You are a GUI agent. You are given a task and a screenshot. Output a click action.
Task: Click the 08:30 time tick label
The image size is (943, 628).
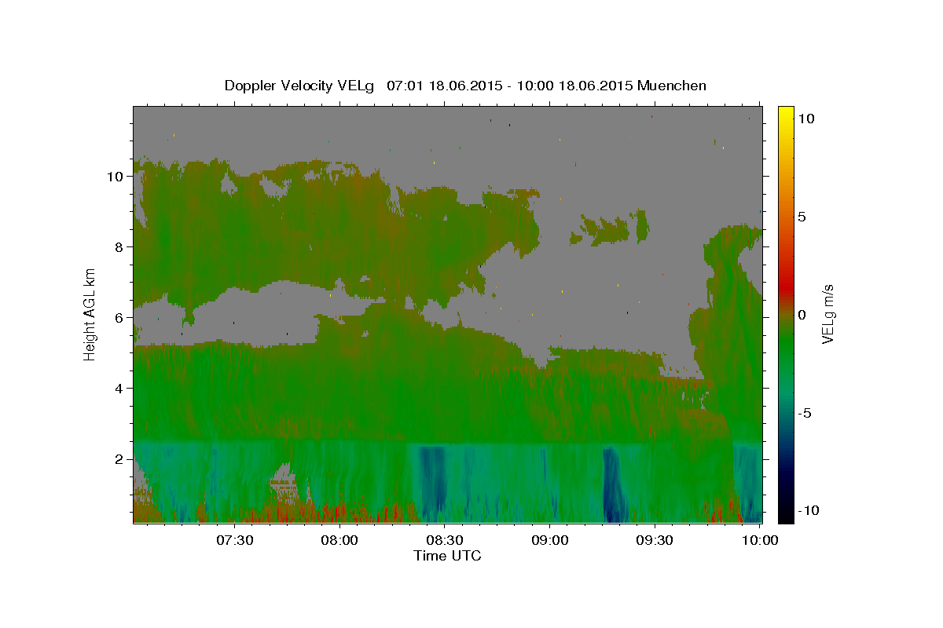point(445,540)
